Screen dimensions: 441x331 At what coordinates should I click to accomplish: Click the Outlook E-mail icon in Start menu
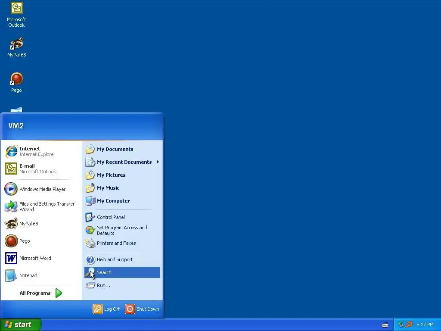click(x=11, y=169)
